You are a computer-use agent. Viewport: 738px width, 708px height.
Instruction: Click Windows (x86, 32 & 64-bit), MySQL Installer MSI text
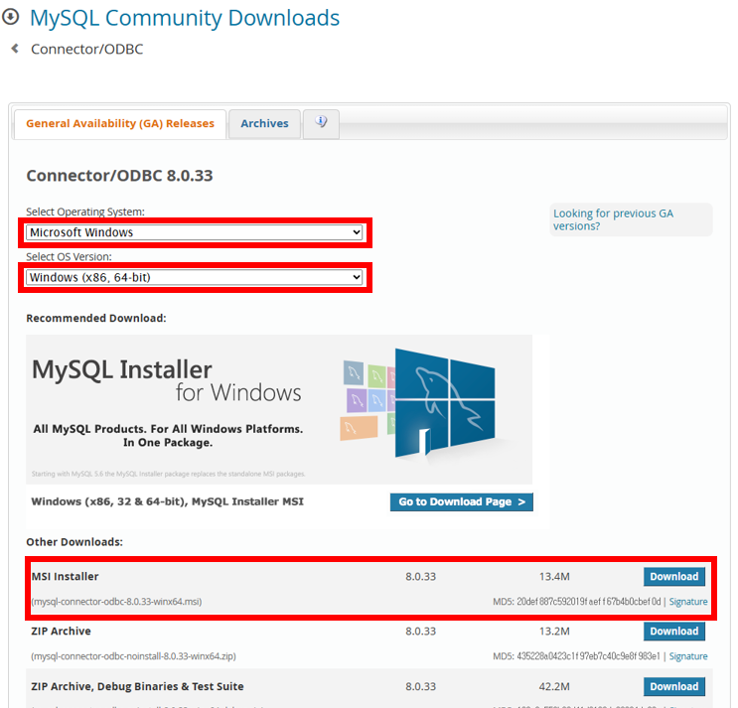[x=168, y=501]
